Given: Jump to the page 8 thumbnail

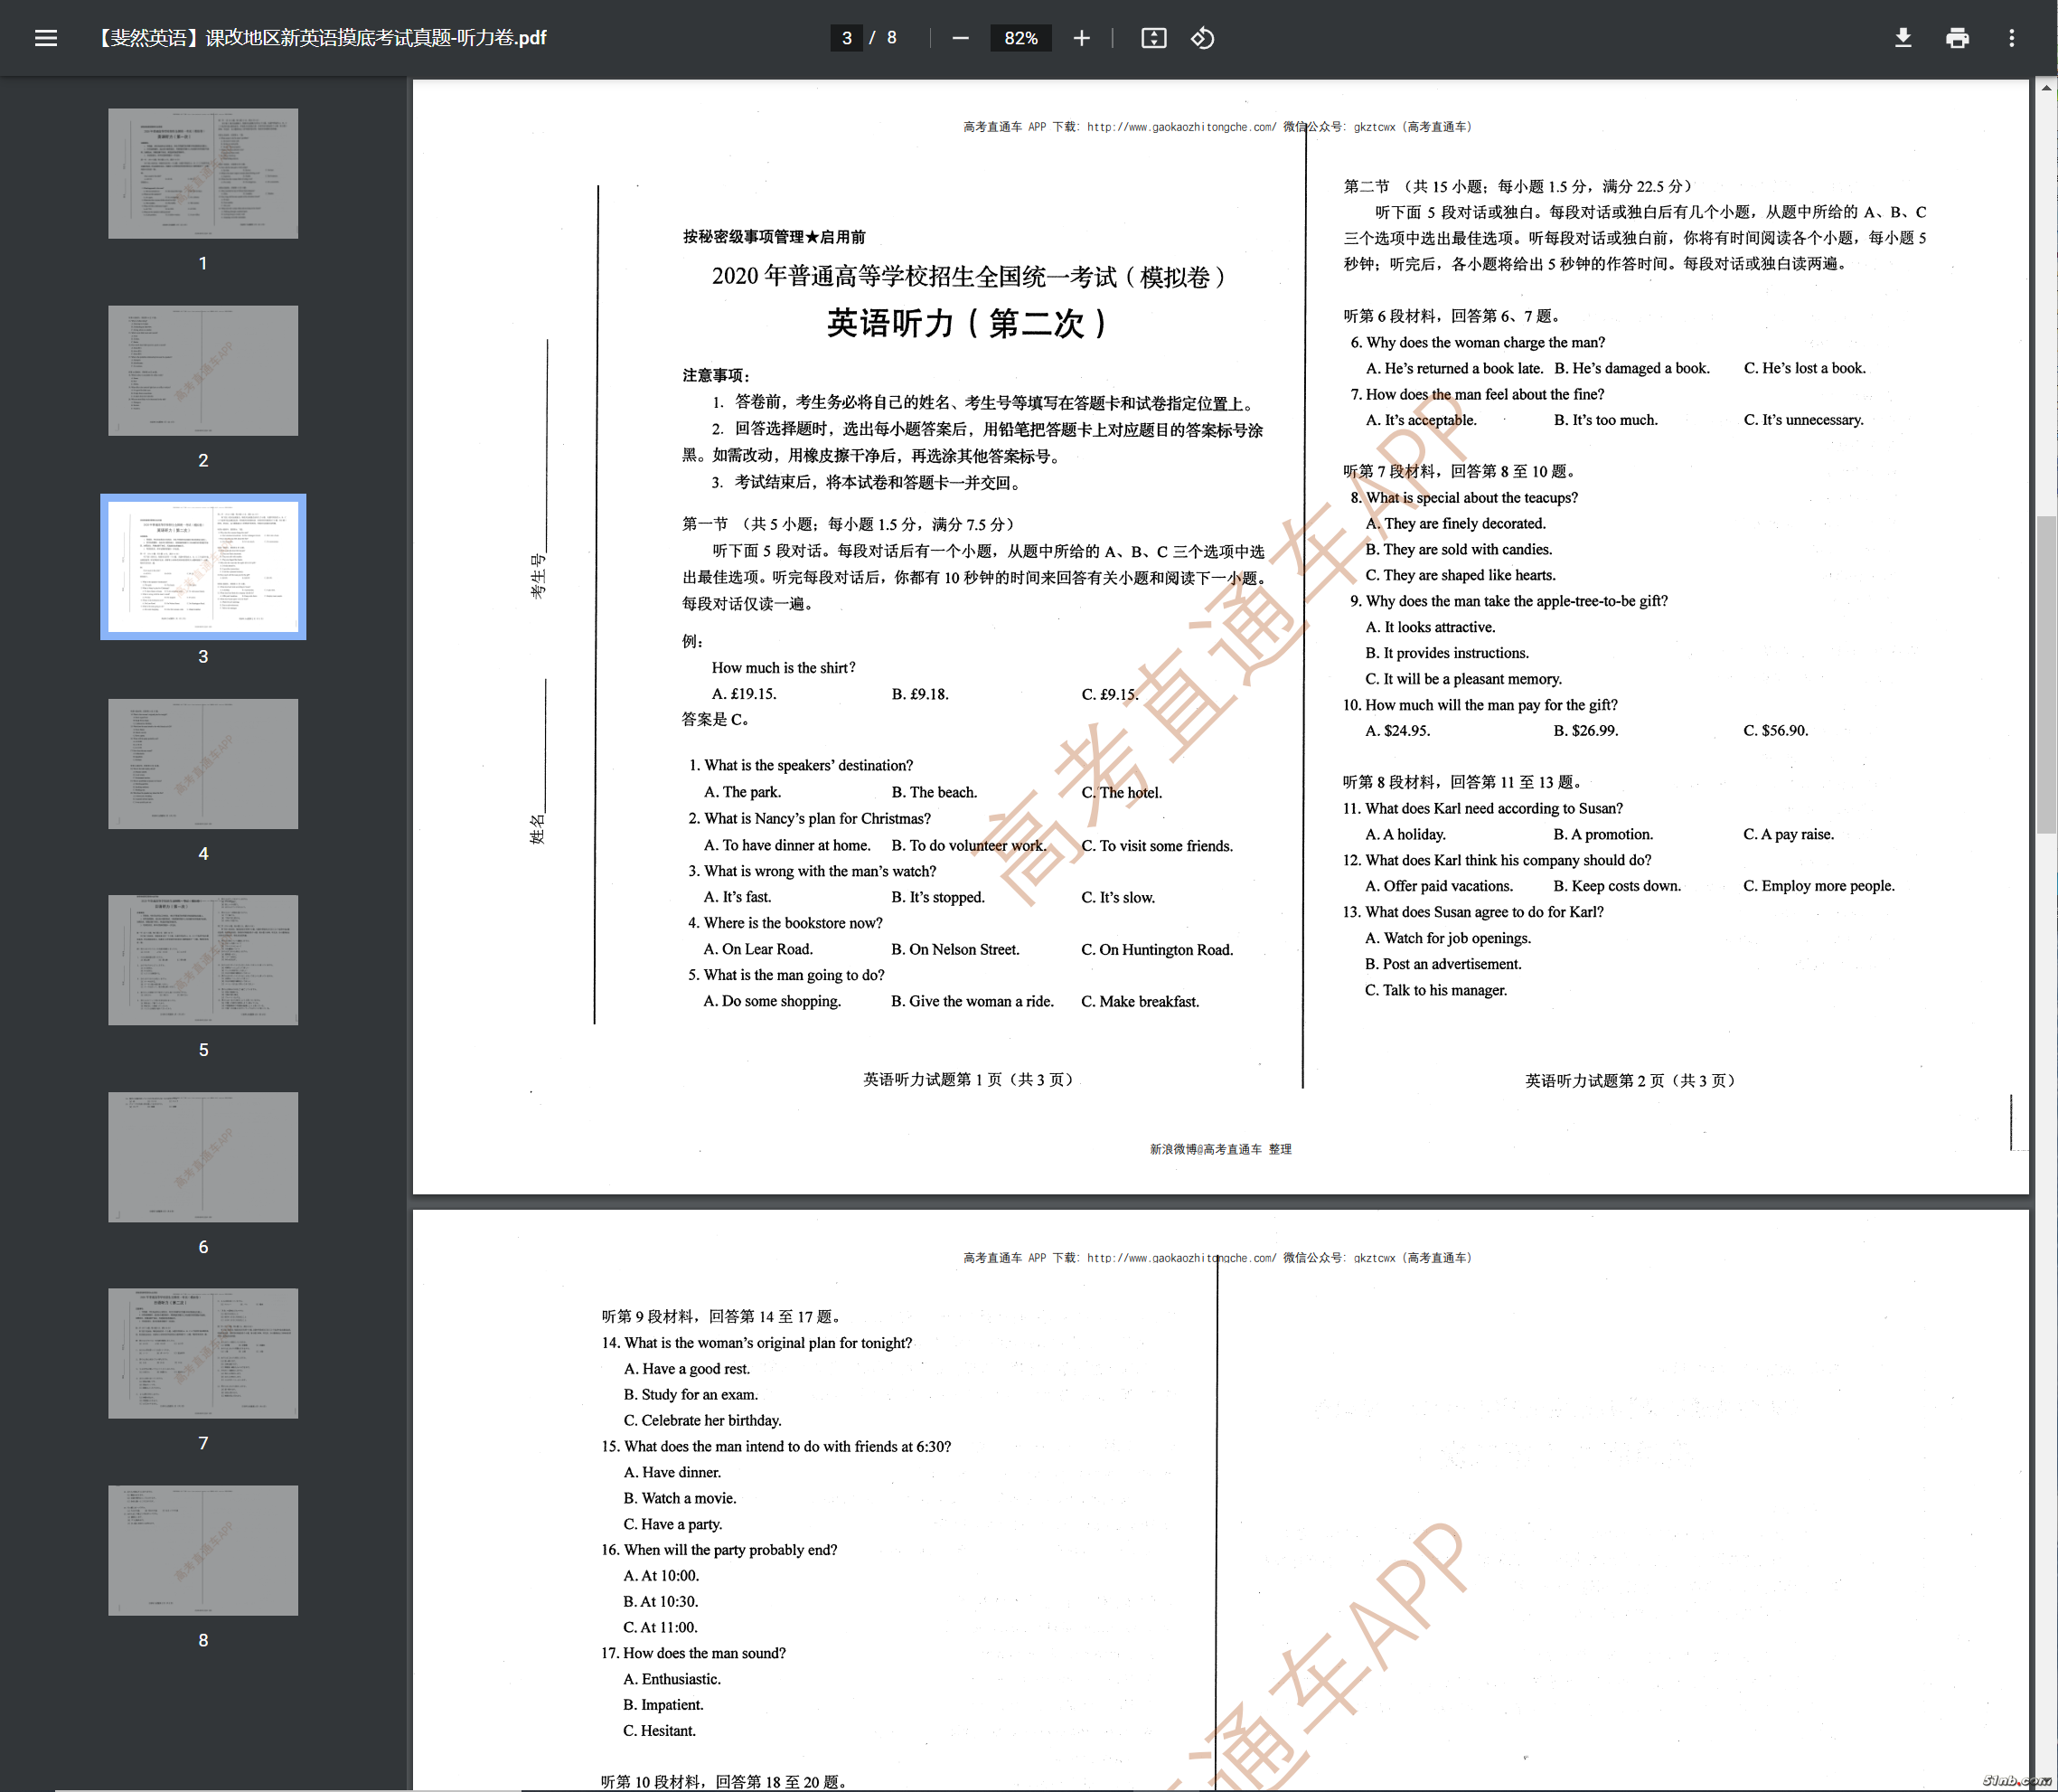Looking at the screenshot, I should pos(202,1549).
